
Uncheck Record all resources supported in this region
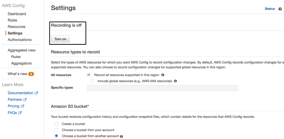88,75
